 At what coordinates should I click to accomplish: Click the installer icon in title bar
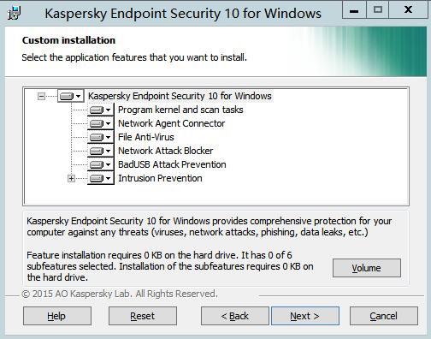(15, 13)
